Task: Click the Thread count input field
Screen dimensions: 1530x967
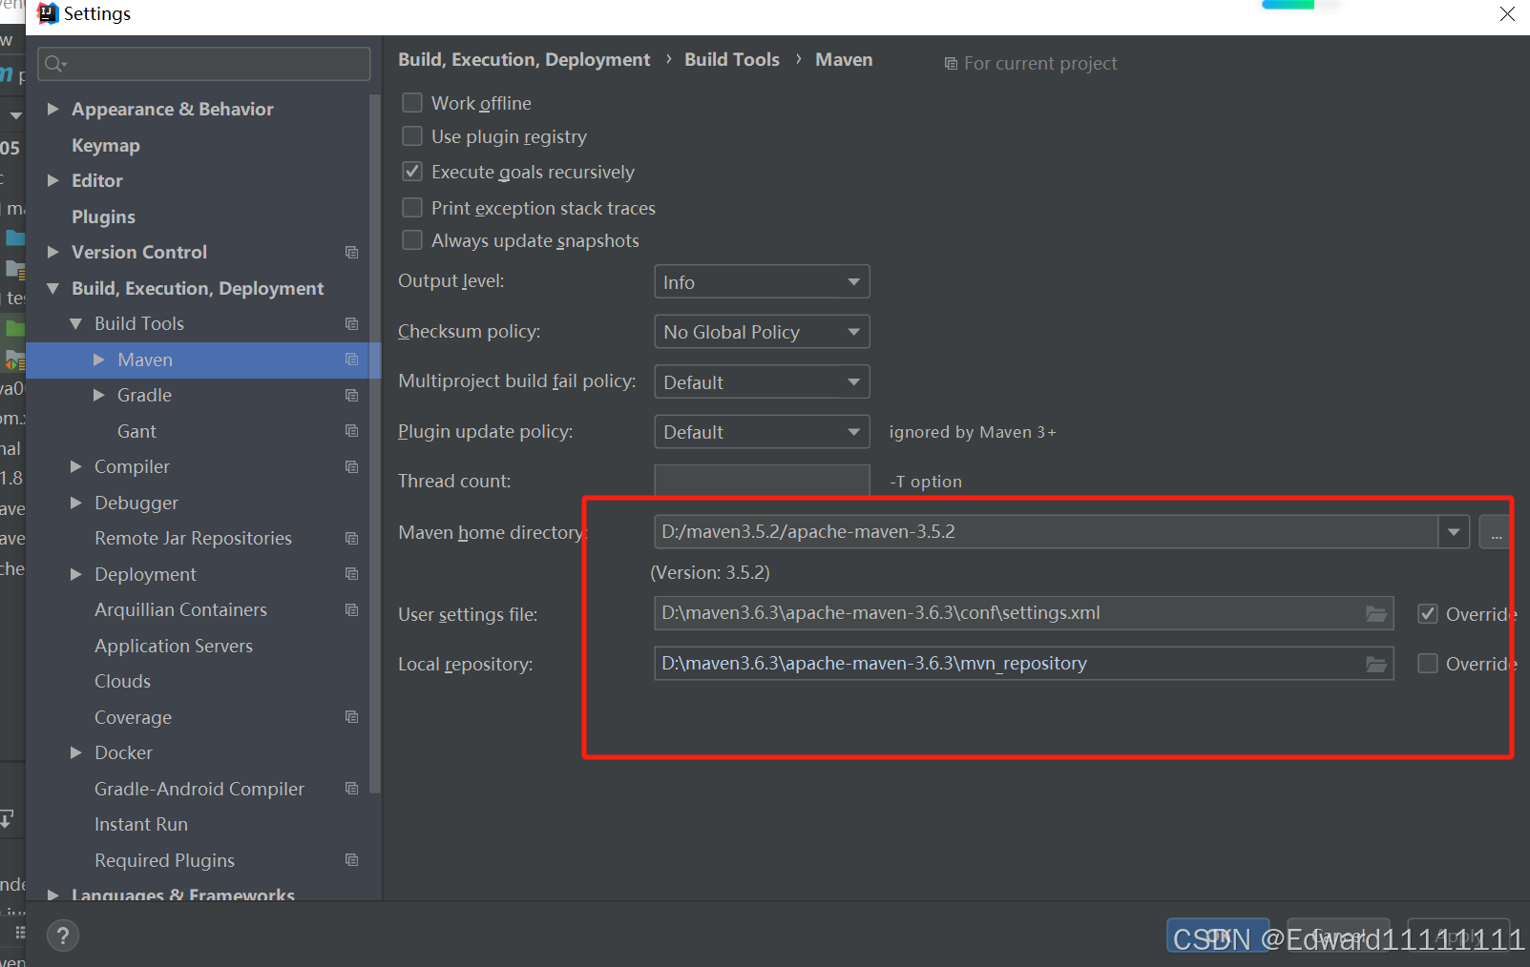Action: point(762,481)
